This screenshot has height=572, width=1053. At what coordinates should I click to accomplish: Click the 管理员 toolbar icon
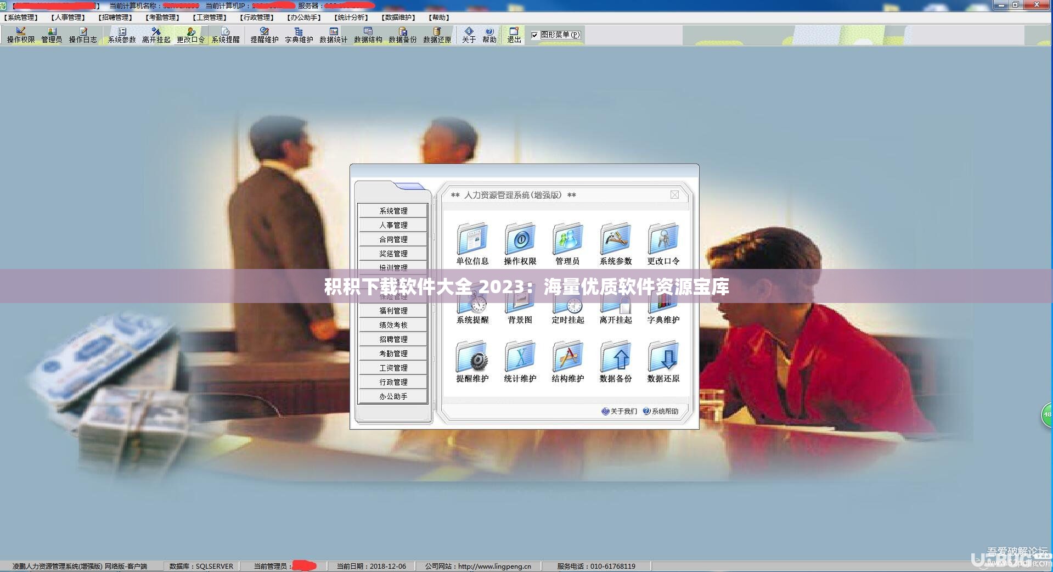coord(52,35)
